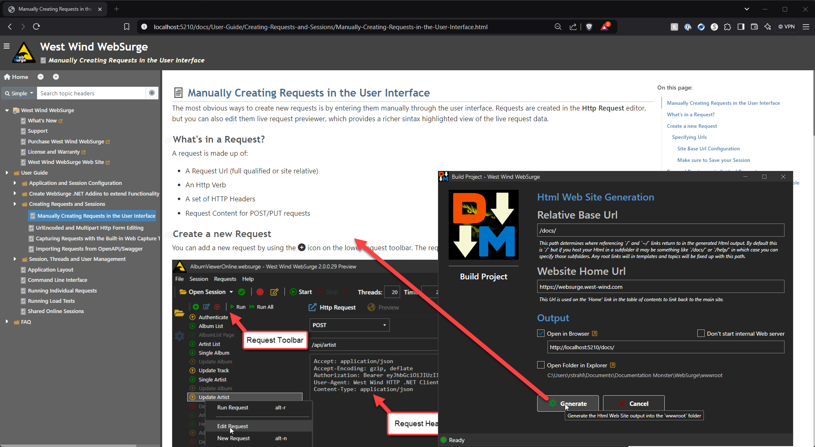Share this page with the share icon

573,27
